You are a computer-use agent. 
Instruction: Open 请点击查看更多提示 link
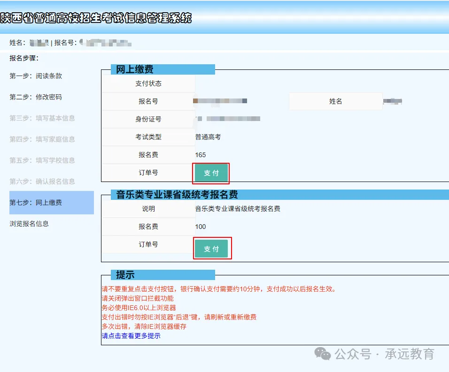point(131,336)
